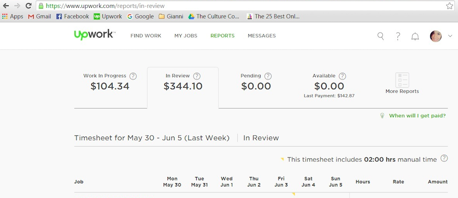Go to Messages in the navigation
The width and height of the screenshot is (458, 198).
coord(262,36)
